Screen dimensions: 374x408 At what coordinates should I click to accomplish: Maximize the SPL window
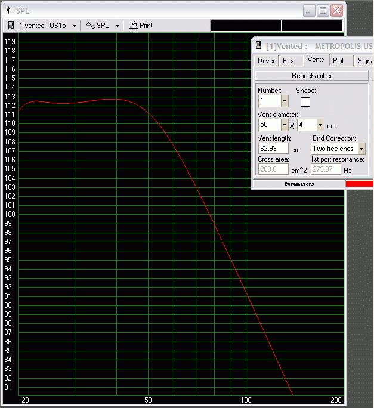click(323, 11)
